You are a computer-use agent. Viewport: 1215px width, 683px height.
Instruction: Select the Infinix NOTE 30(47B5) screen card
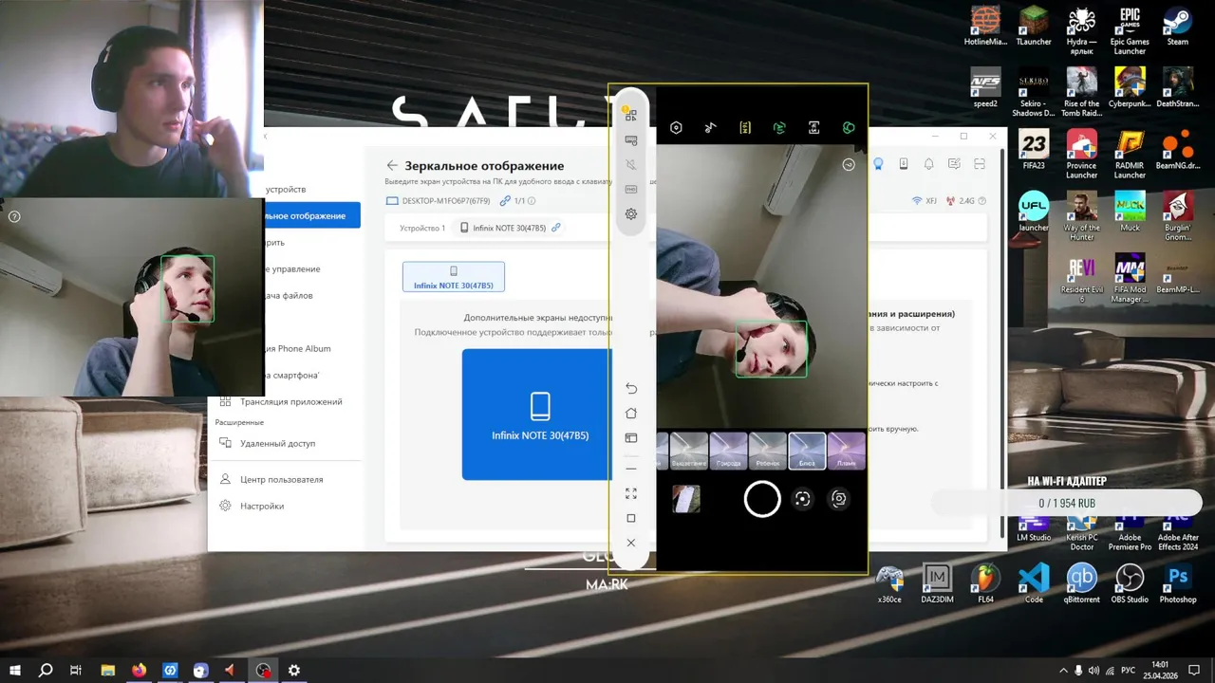pos(454,277)
